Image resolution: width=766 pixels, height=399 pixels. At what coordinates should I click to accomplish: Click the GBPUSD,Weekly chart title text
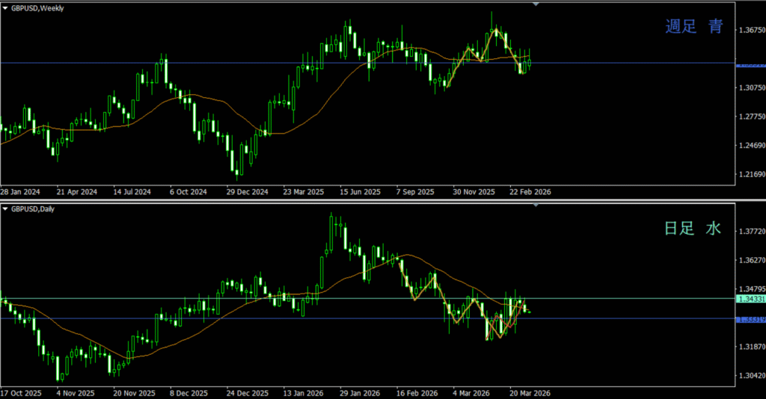tap(37, 7)
